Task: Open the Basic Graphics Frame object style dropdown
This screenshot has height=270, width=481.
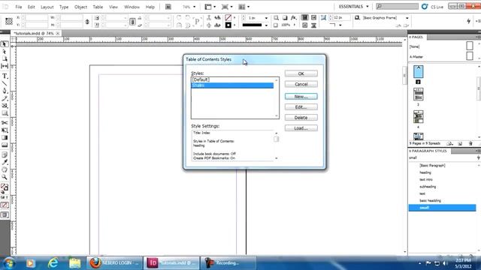Action: pyautogui.click(x=407, y=18)
